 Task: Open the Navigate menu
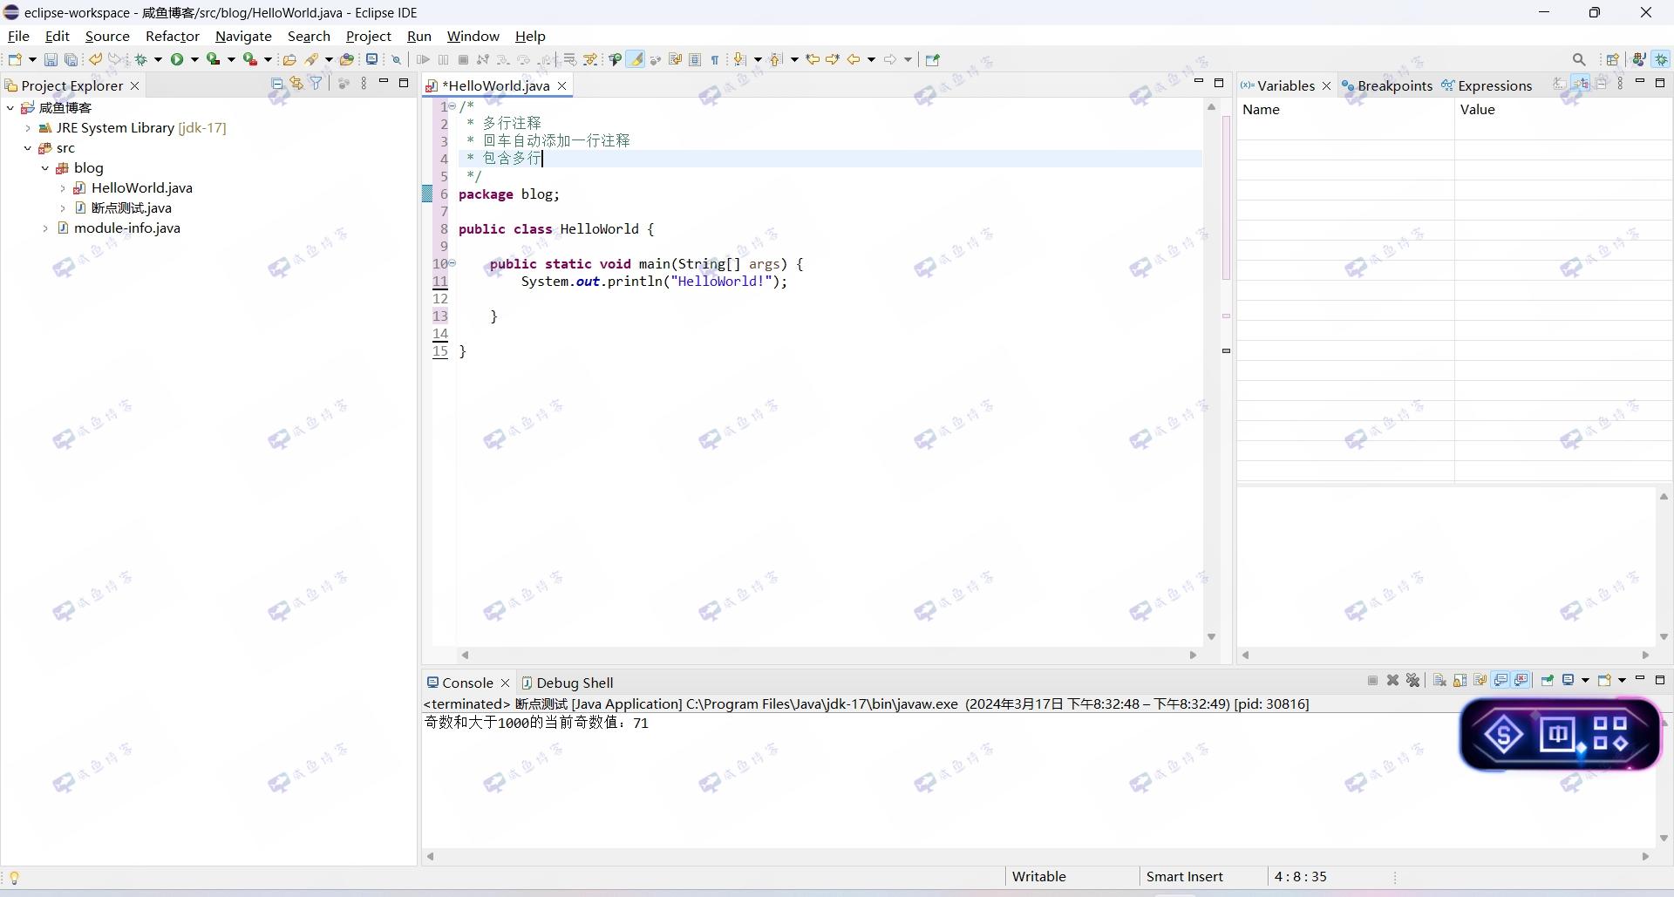pos(243,36)
